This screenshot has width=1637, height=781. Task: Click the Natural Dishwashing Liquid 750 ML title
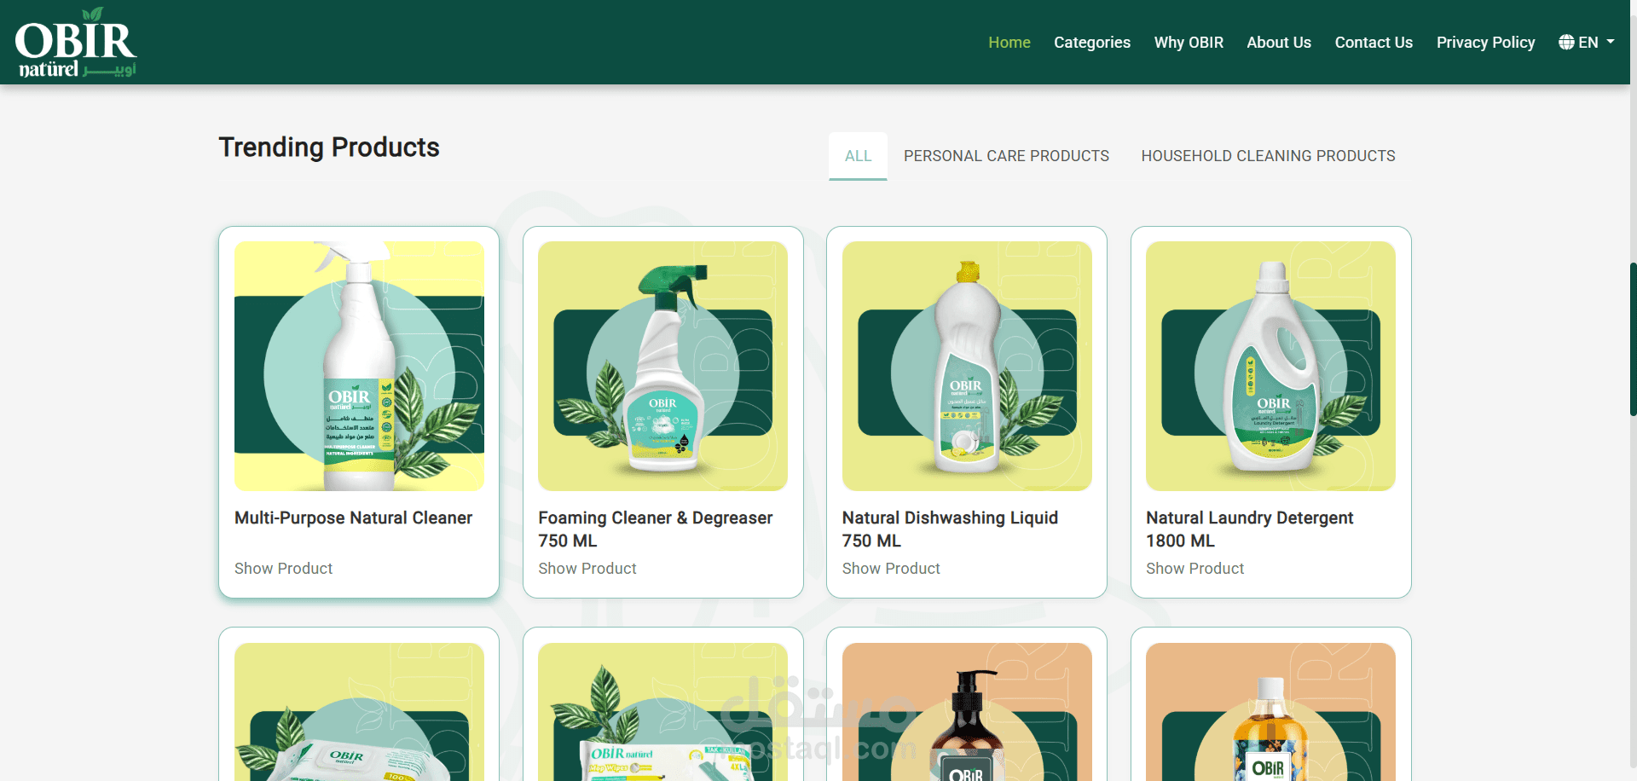click(950, 529)
